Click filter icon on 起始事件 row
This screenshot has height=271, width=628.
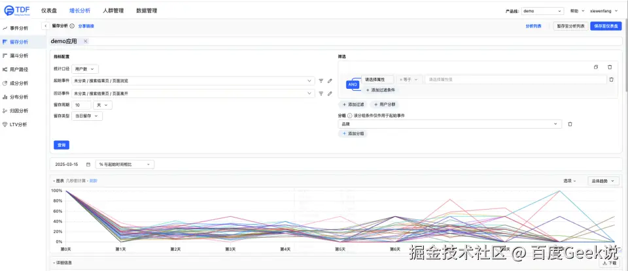[x=321, y=81]
